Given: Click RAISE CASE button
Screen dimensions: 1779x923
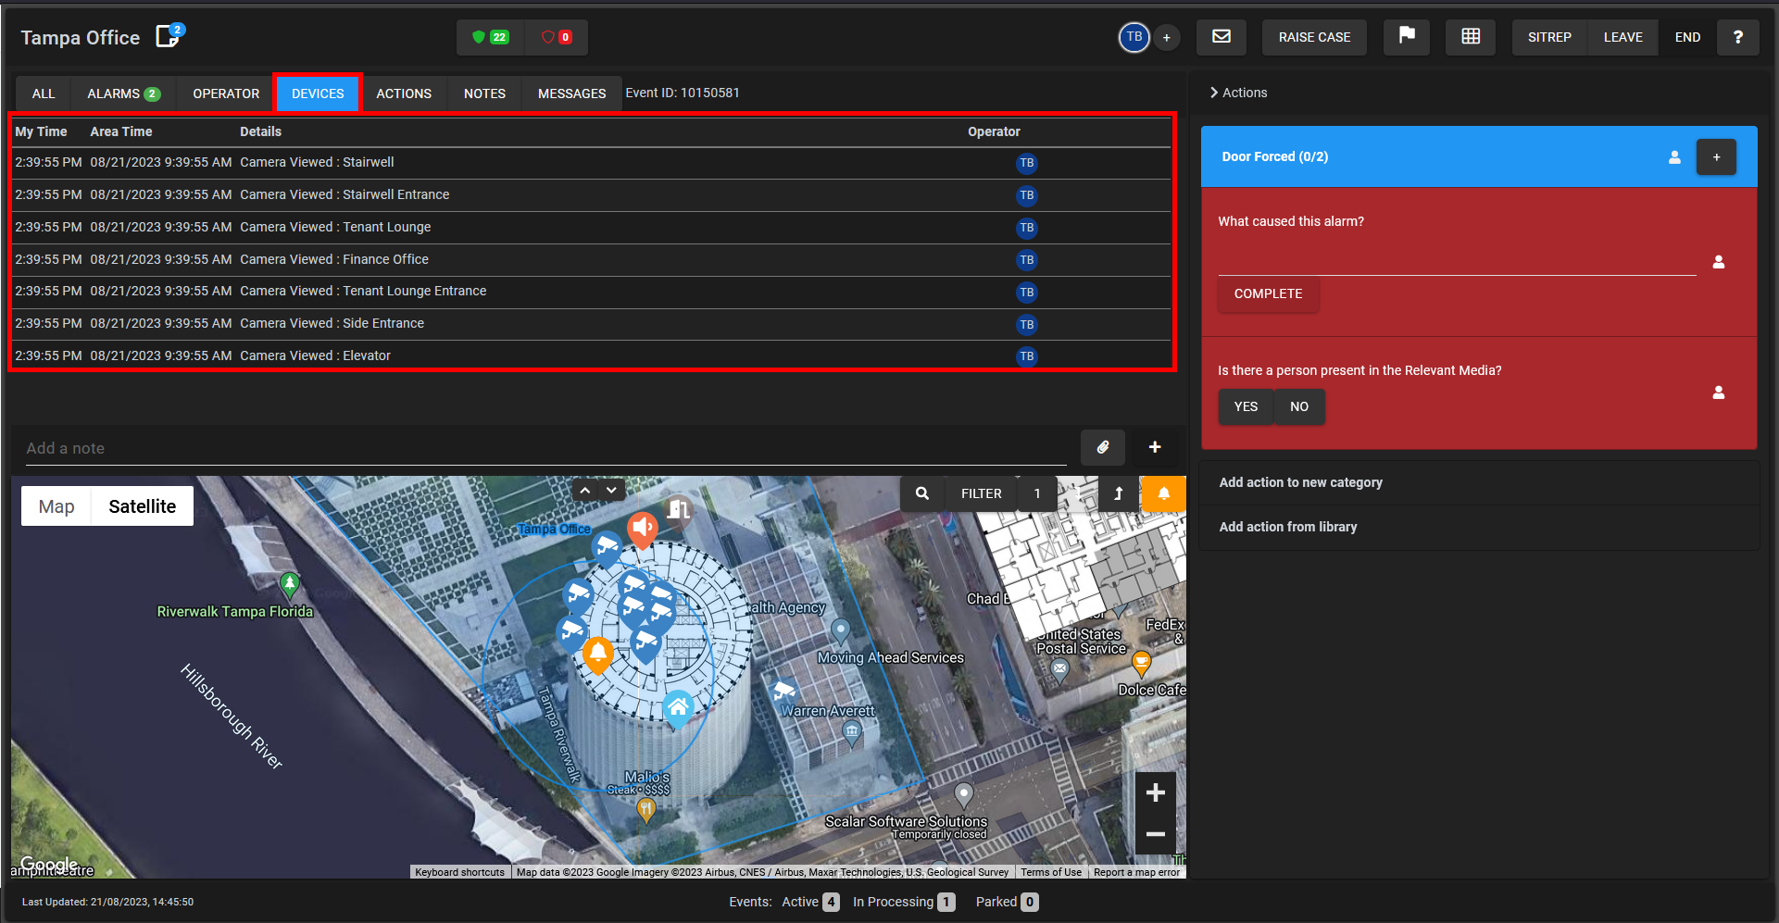Looking at the screenshot, I should tap(1314, 37).
